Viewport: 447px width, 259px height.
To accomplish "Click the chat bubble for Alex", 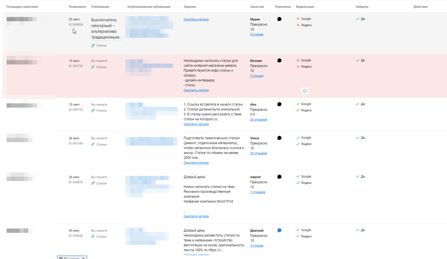I will pyautogui.click(x=279, y=104).
